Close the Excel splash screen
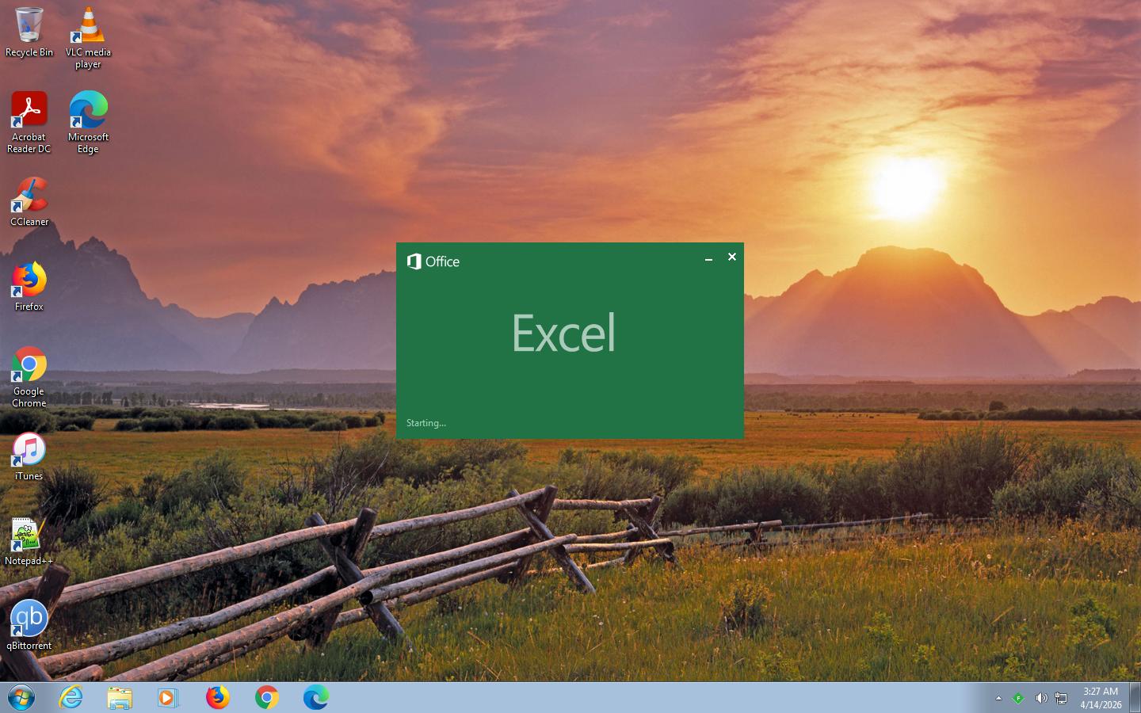Image resolution: width=1141 pixels, height=713 pixels. pos(732,257)
